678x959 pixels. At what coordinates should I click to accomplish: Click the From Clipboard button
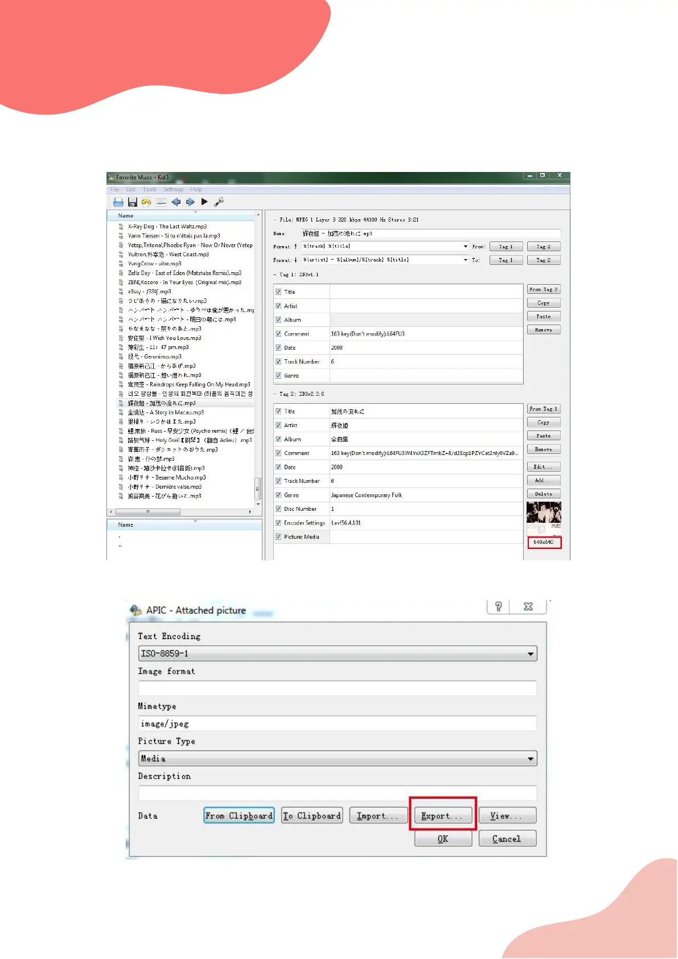239,816
